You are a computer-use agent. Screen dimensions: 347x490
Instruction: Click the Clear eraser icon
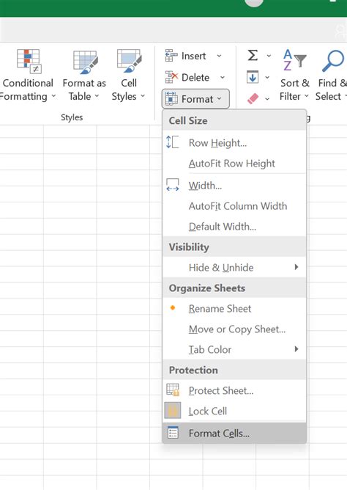(x=253, y=98)
